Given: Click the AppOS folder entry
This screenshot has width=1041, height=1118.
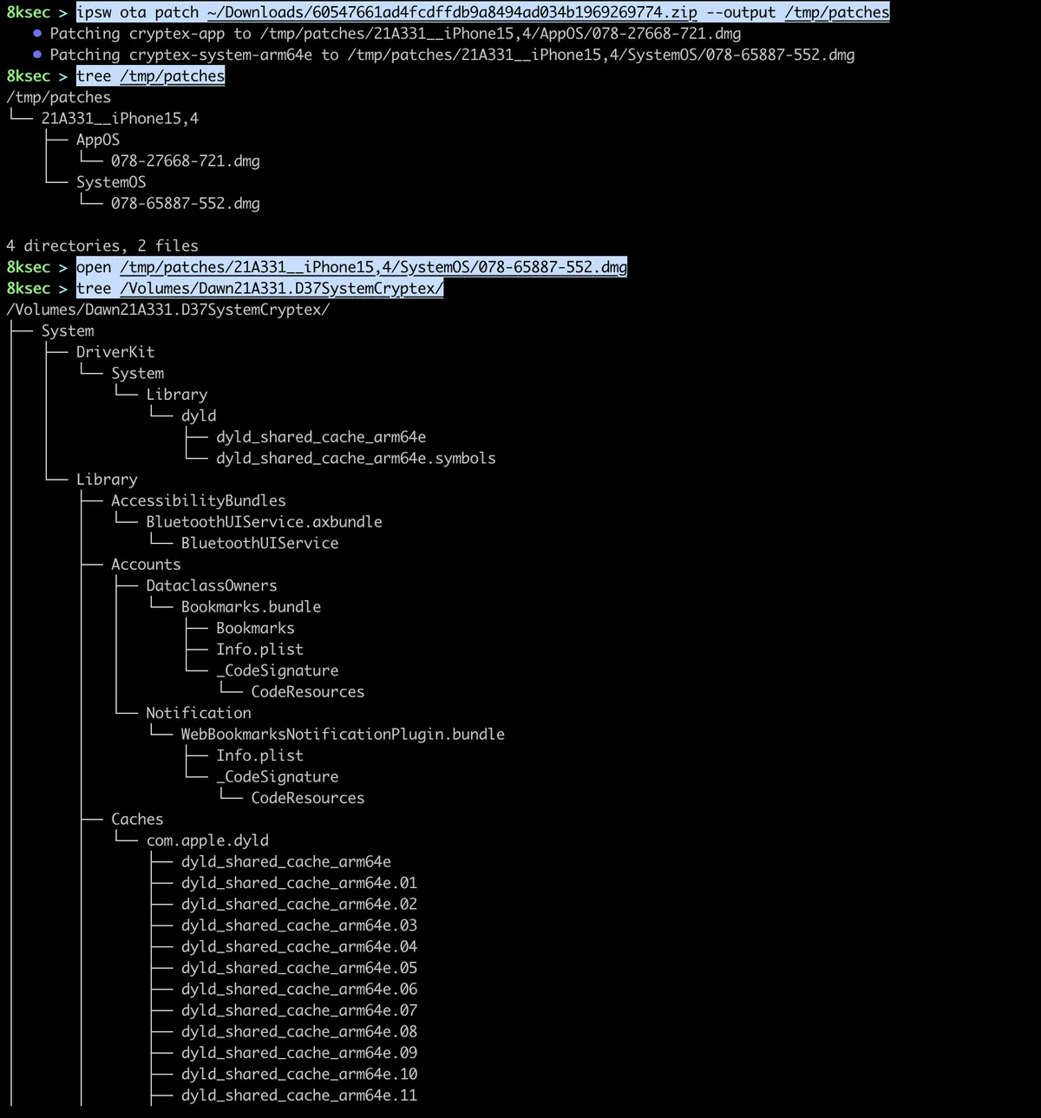Looking at the screenshot, I should pyautogui.click(x=97, y=139).
